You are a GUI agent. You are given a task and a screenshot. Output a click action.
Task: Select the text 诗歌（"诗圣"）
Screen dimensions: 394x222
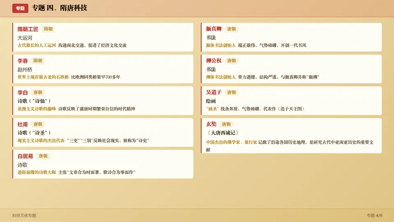35,133
